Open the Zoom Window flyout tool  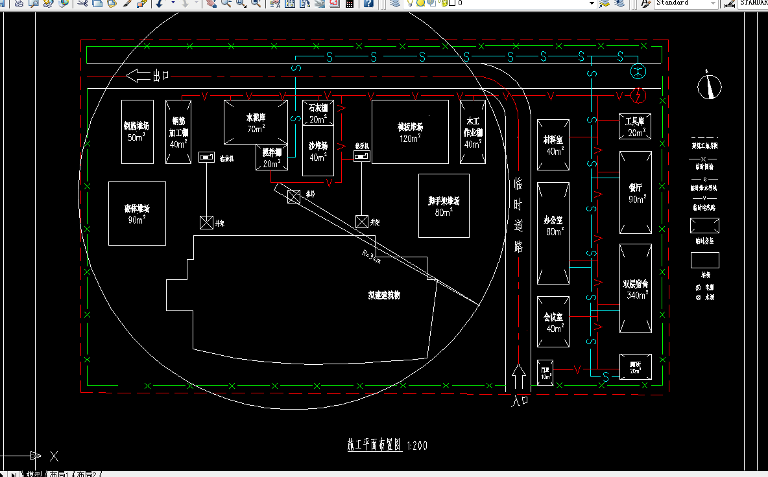coord(241,3)
